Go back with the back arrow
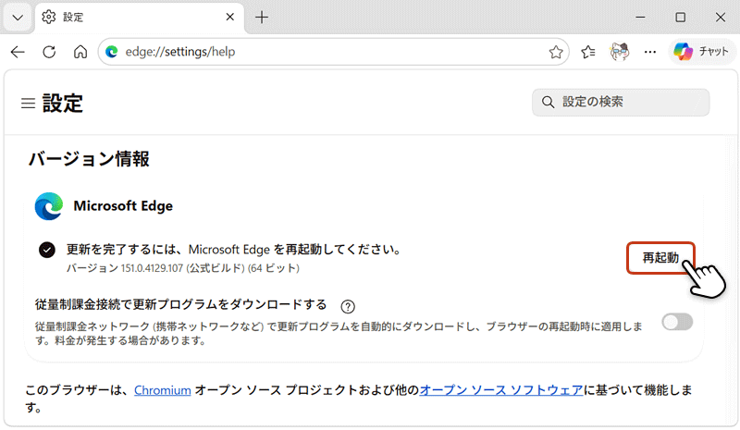The height and width of the screenshot is (430, 740). pos(18,52)
